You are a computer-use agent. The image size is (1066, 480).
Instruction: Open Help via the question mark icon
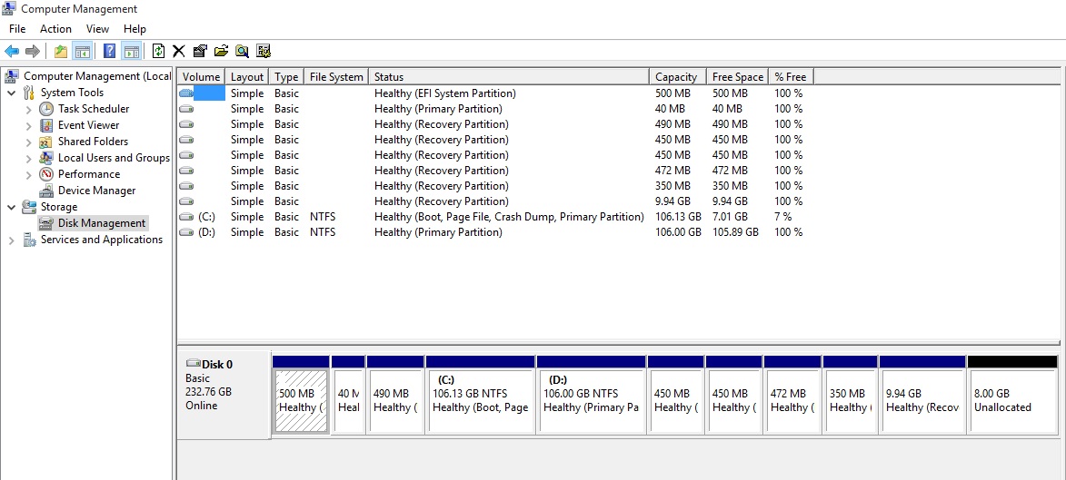click(109, 51)
